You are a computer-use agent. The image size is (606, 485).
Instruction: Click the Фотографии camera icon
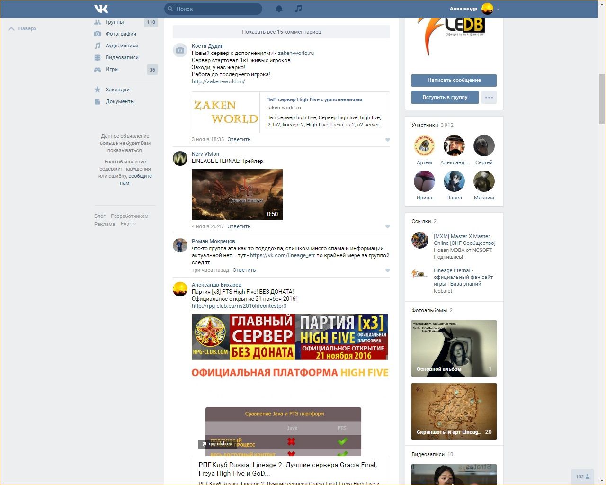[x=98, y=34]
